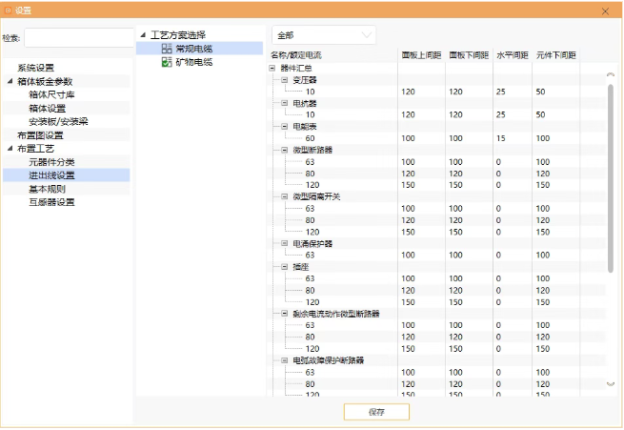Screen dimensions: 624x430
Task: Click 水平间距 value 15 in 电能表 row
Action: 501,138
